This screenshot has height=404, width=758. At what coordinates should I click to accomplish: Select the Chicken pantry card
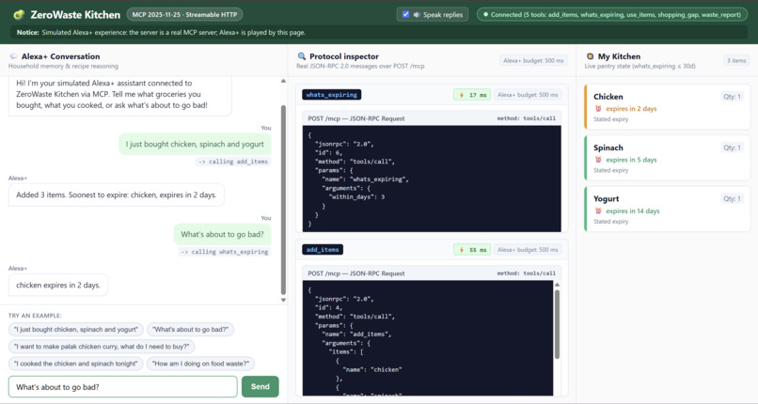pyautogui.click(x=667, y=107)
